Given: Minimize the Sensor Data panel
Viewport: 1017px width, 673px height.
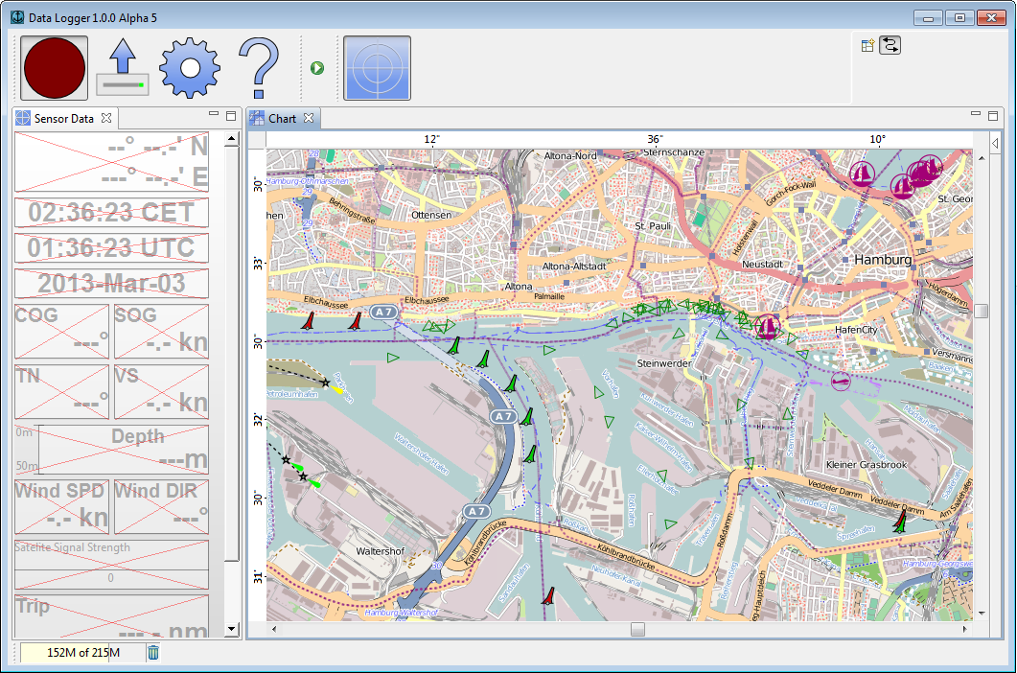Looking at the screenshot, I should pos(214,116).
